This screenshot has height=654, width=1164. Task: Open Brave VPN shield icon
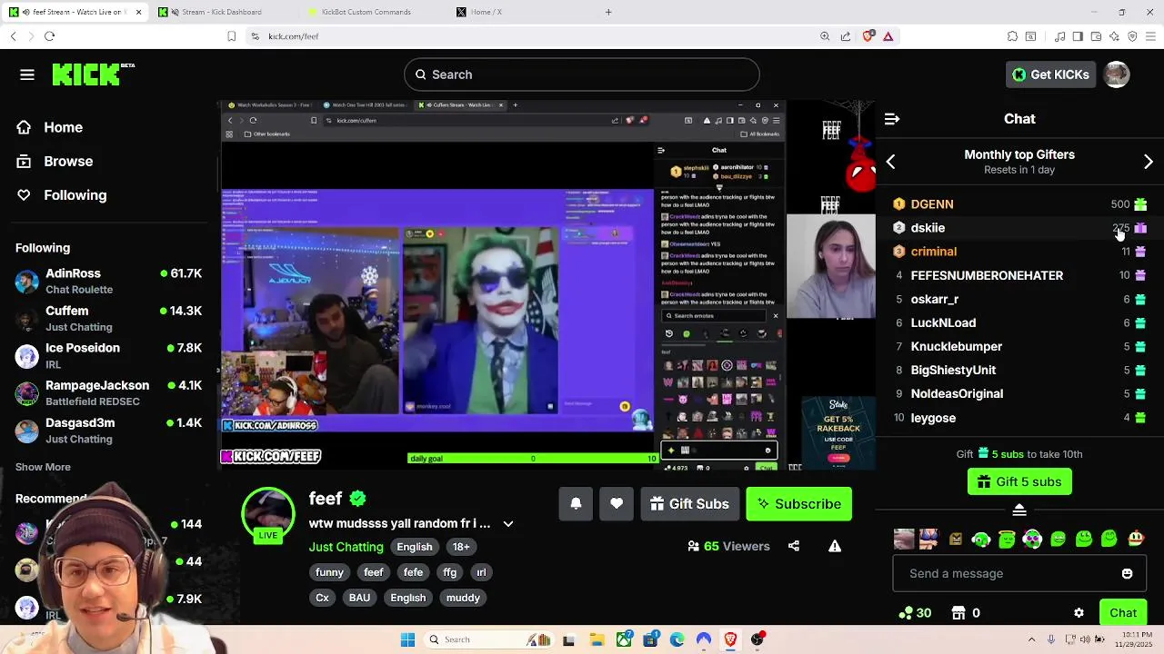click(1132, 36)
